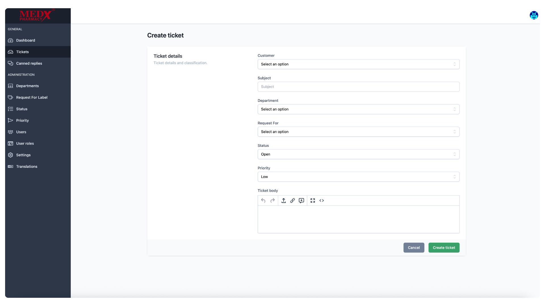Screen dimensions: 545x306
Task: Open Settings page
Action: click(38, 155)
